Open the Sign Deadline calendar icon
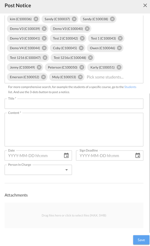150x246 pixels. [x=138, y=156]
